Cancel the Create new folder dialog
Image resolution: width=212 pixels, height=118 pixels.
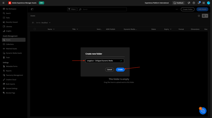coord(109,70)
